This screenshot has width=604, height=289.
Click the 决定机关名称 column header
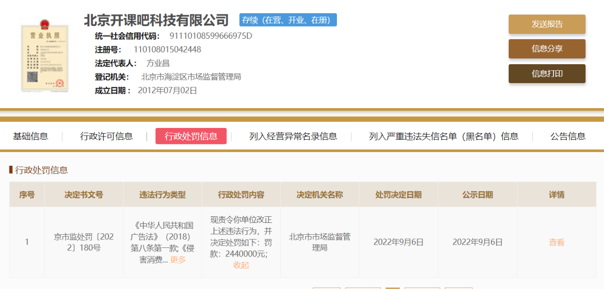point(320,195)
